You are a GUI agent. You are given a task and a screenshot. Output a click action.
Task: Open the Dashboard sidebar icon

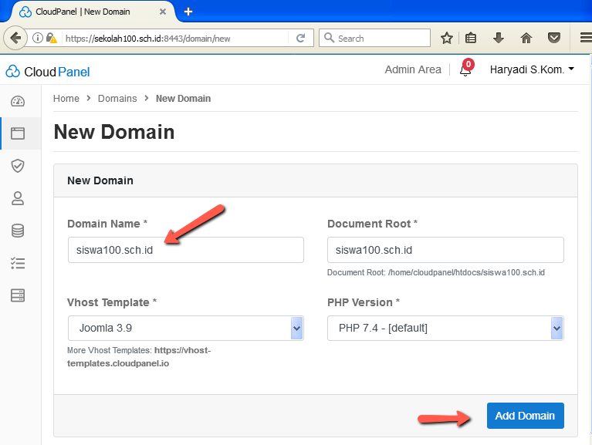(17, 102)
